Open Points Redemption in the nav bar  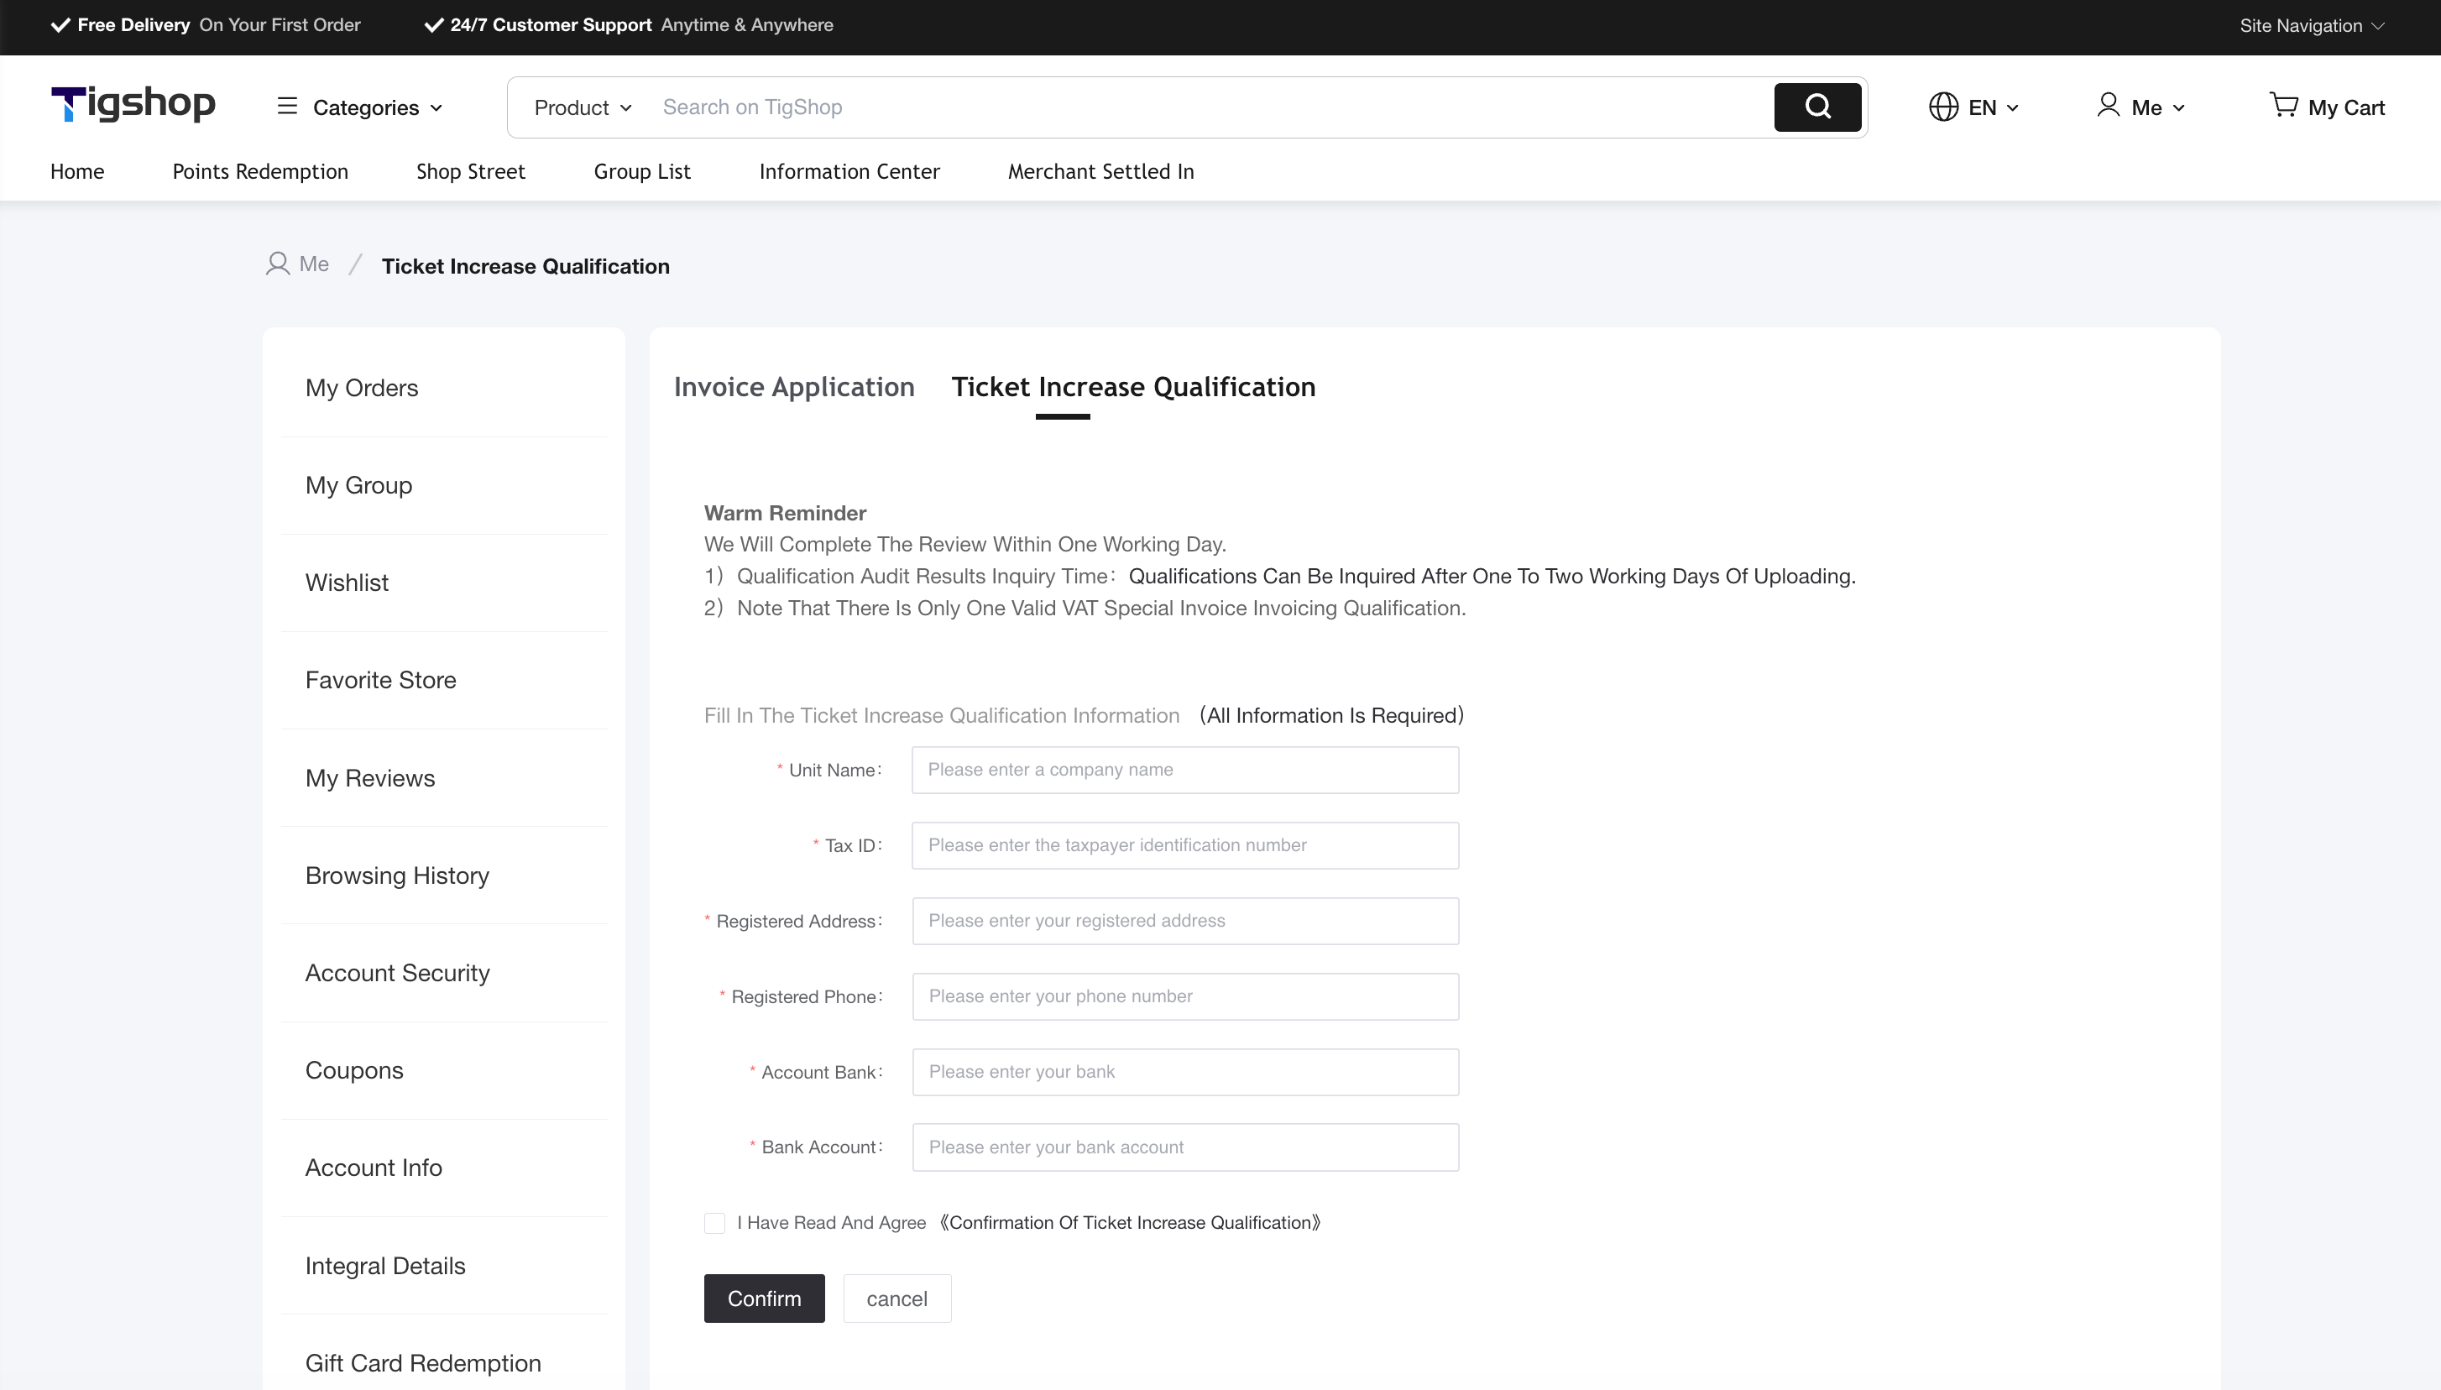click(x=259, y=172)
